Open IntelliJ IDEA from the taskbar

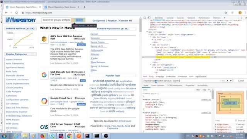click(x=88, y=136)
